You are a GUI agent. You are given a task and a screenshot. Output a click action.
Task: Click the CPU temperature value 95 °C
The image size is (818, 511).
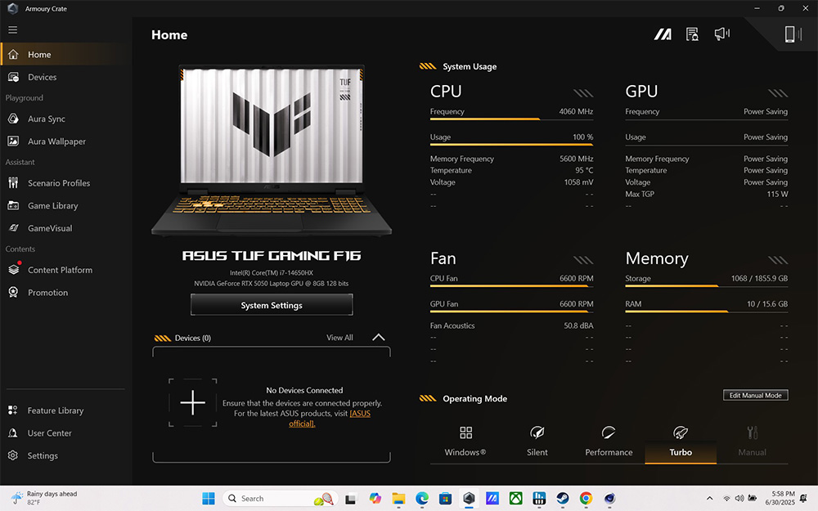coord(584,170)
